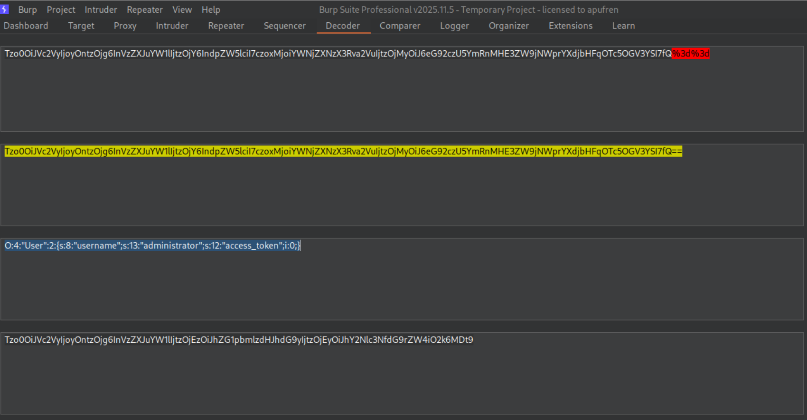Select the Sequencer tab
807x420 pixels.
click(285, 26)
